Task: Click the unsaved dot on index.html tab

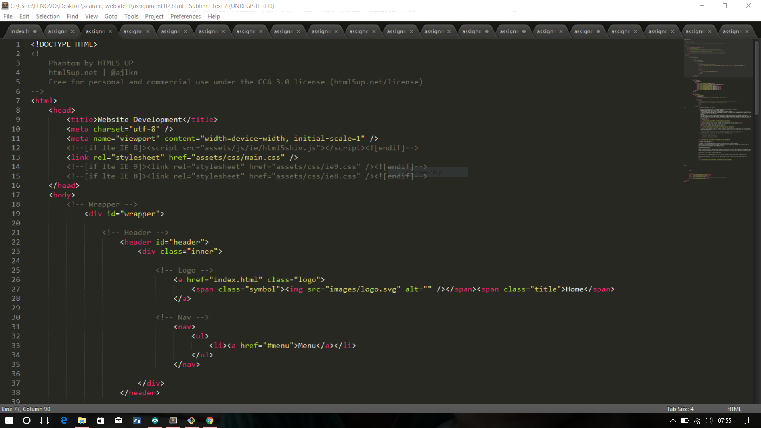Action: pos(35,31)
